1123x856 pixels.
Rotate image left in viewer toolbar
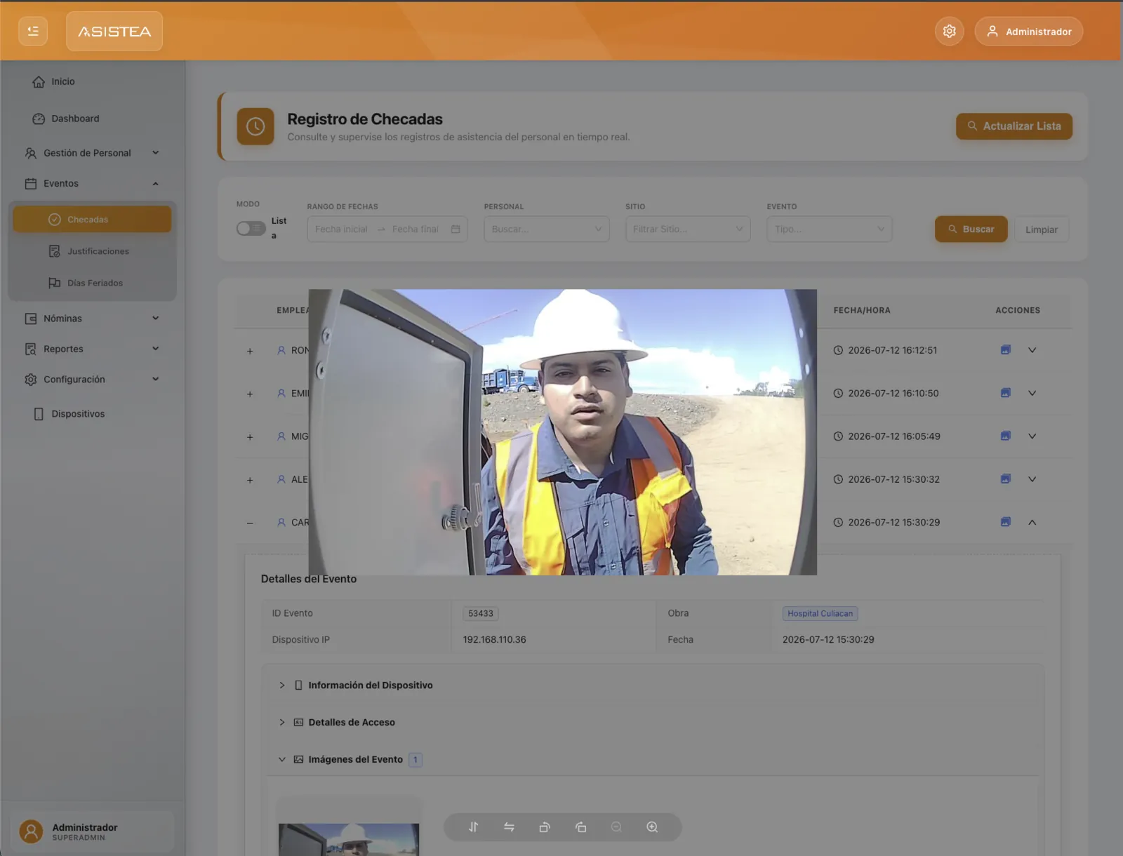[545, 827]
